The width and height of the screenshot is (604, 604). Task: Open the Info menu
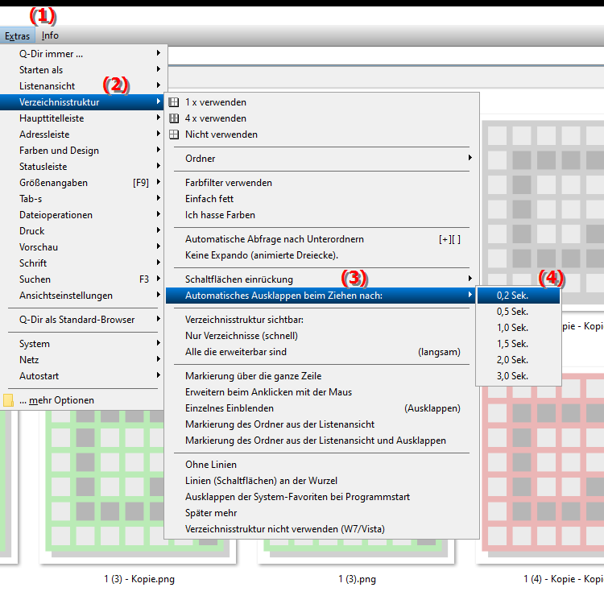pyautogui.click(x=50, y=35)
